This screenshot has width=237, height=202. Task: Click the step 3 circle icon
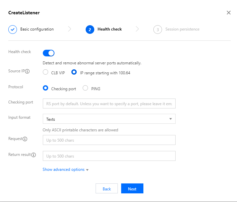tap(157, 30)
